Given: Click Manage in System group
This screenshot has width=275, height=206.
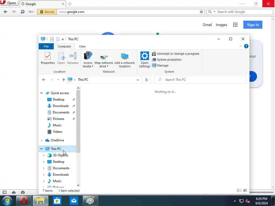Looking at the screenshot, I should [x=160, y=65].
